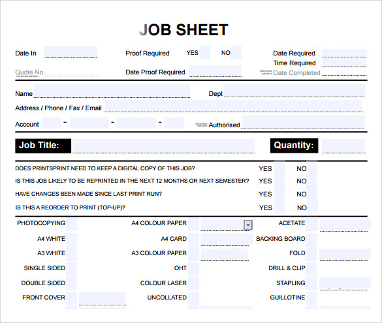
Task: Click the A4 COLOUR PAPER combo box field
Action: (x=227, y=225)
